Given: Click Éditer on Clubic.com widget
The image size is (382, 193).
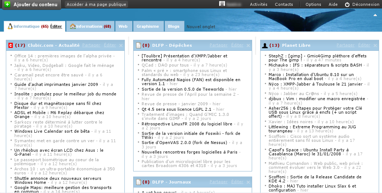Looking at the screenshot, I should tap(110, 45).
